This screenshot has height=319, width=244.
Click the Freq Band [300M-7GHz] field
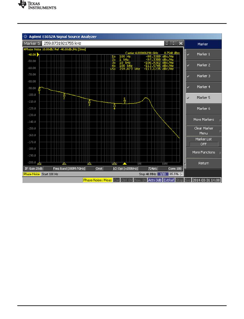click(x=69, y=169)
